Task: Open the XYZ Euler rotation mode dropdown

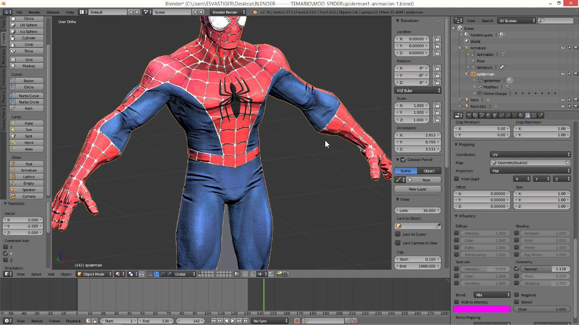Action: pos(418,91)
